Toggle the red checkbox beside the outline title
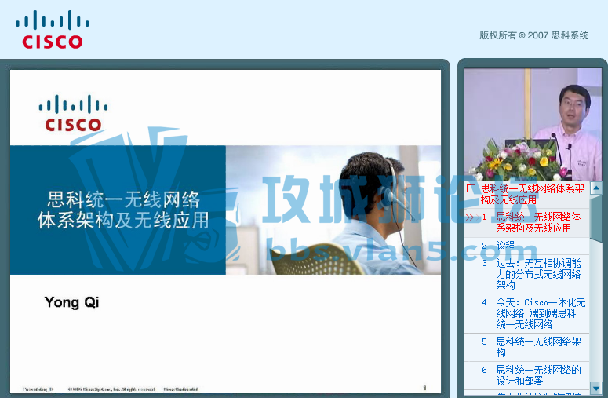The height and width of the screenshot is (398, 608). tap(471, 189)
